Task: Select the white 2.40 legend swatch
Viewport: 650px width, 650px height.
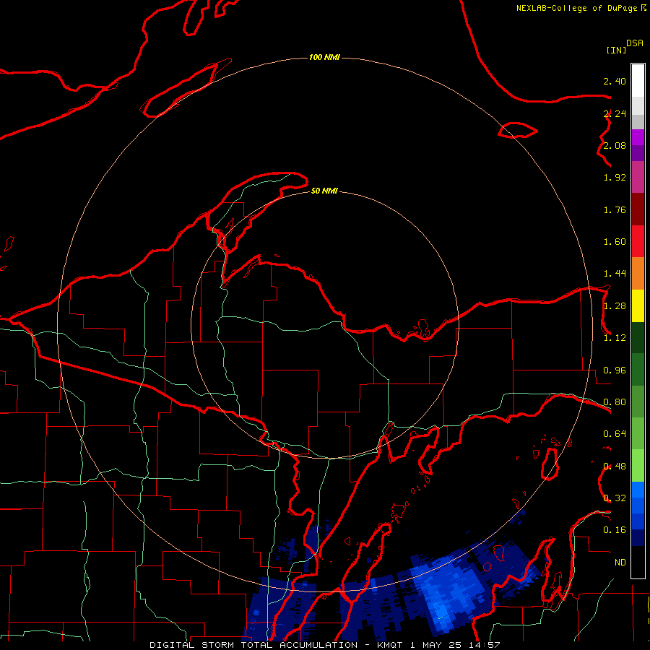Action: pyautogui.click(x=638, y=80)
